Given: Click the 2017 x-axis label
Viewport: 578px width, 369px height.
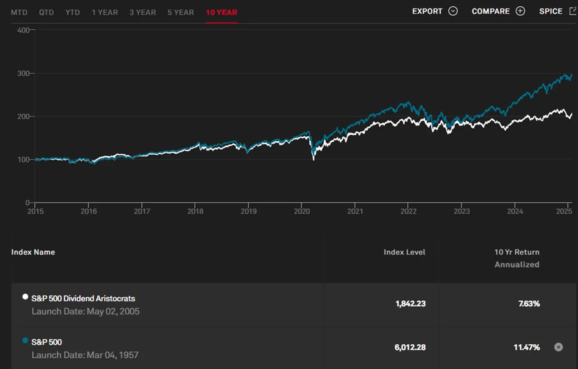Looking at the screenshot, I should (142, 211).
